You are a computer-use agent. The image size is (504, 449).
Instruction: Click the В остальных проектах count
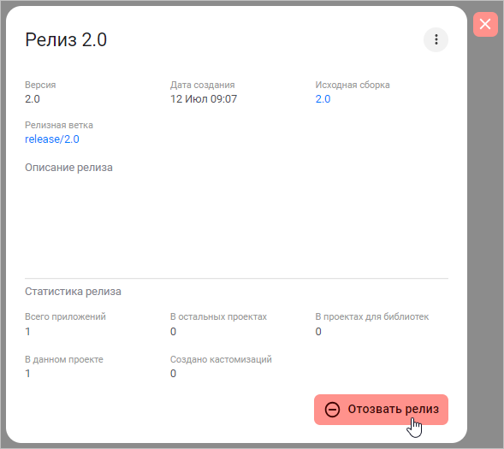[x=173, y=332]
